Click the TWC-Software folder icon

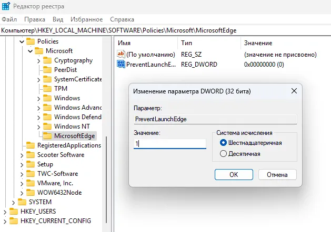tap(31, 174)
